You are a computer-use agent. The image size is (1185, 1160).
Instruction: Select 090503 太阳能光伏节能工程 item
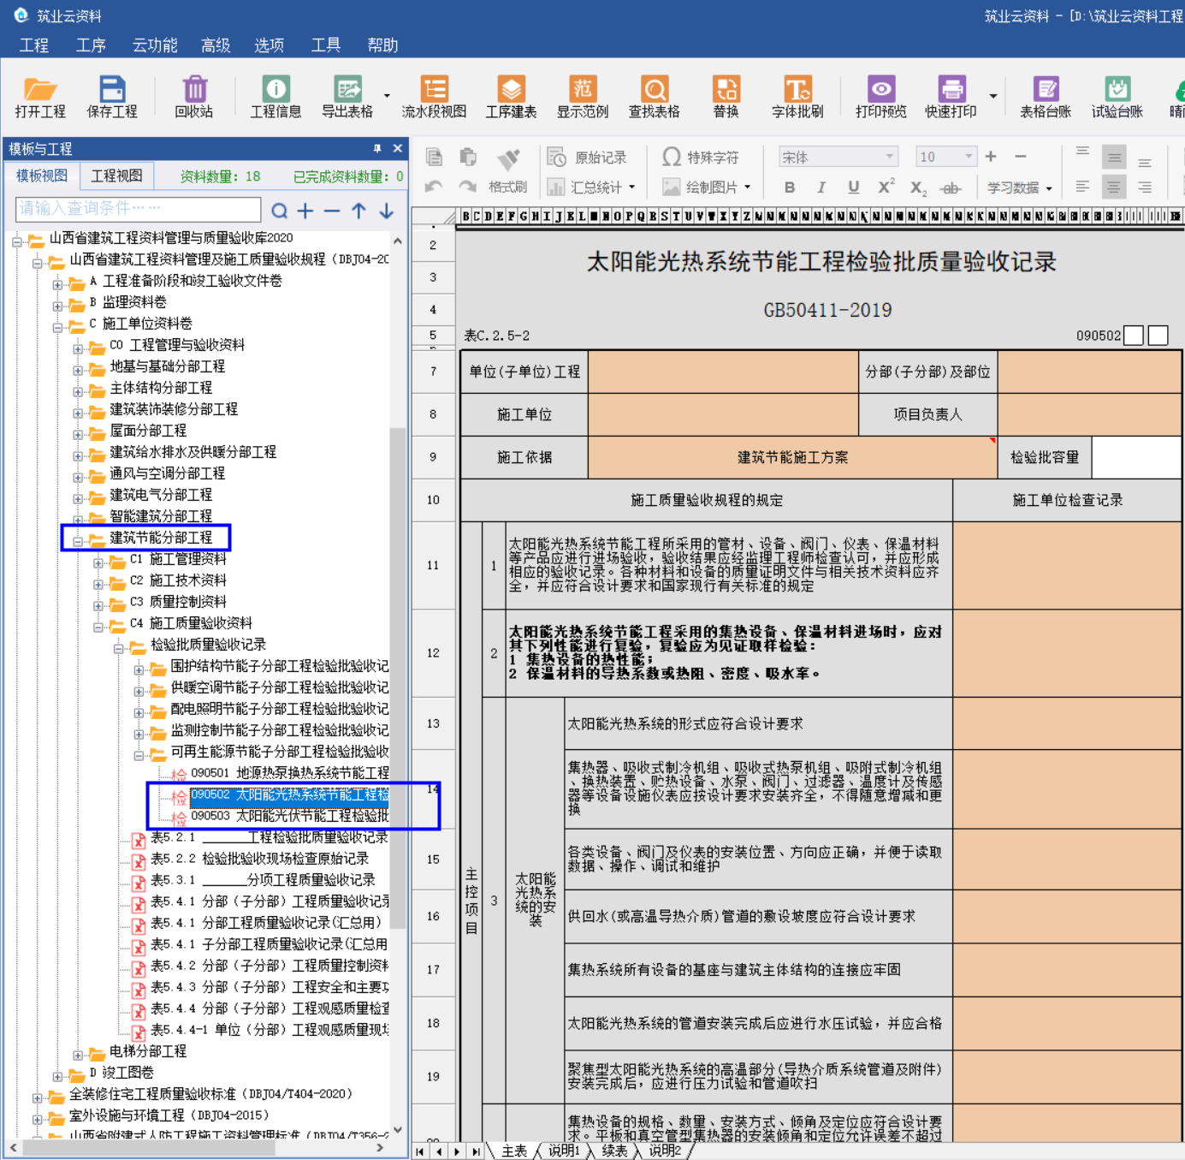290,816
